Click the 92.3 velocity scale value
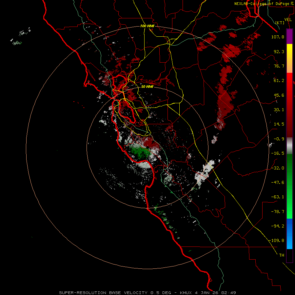The height and width of the screenshot is (295, 295). point(279,51)
